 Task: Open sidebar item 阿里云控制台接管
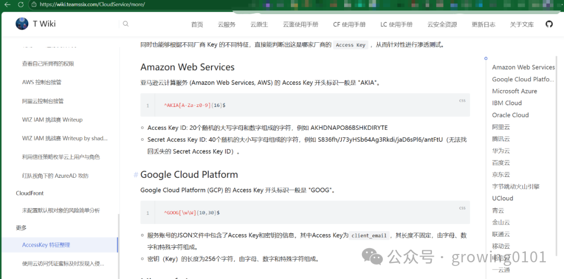point(43,101)
